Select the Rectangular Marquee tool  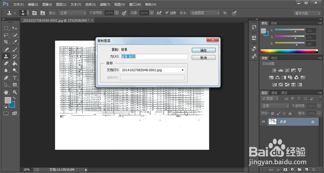pos(6,28)
